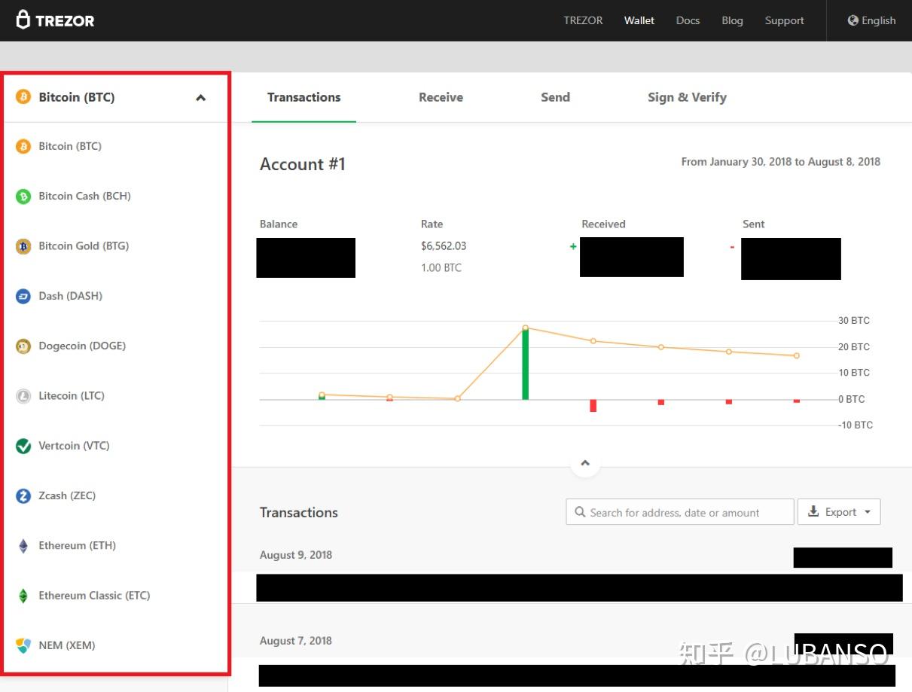
Task: Click the largest red bar below zero
Action: pos(593,405)
